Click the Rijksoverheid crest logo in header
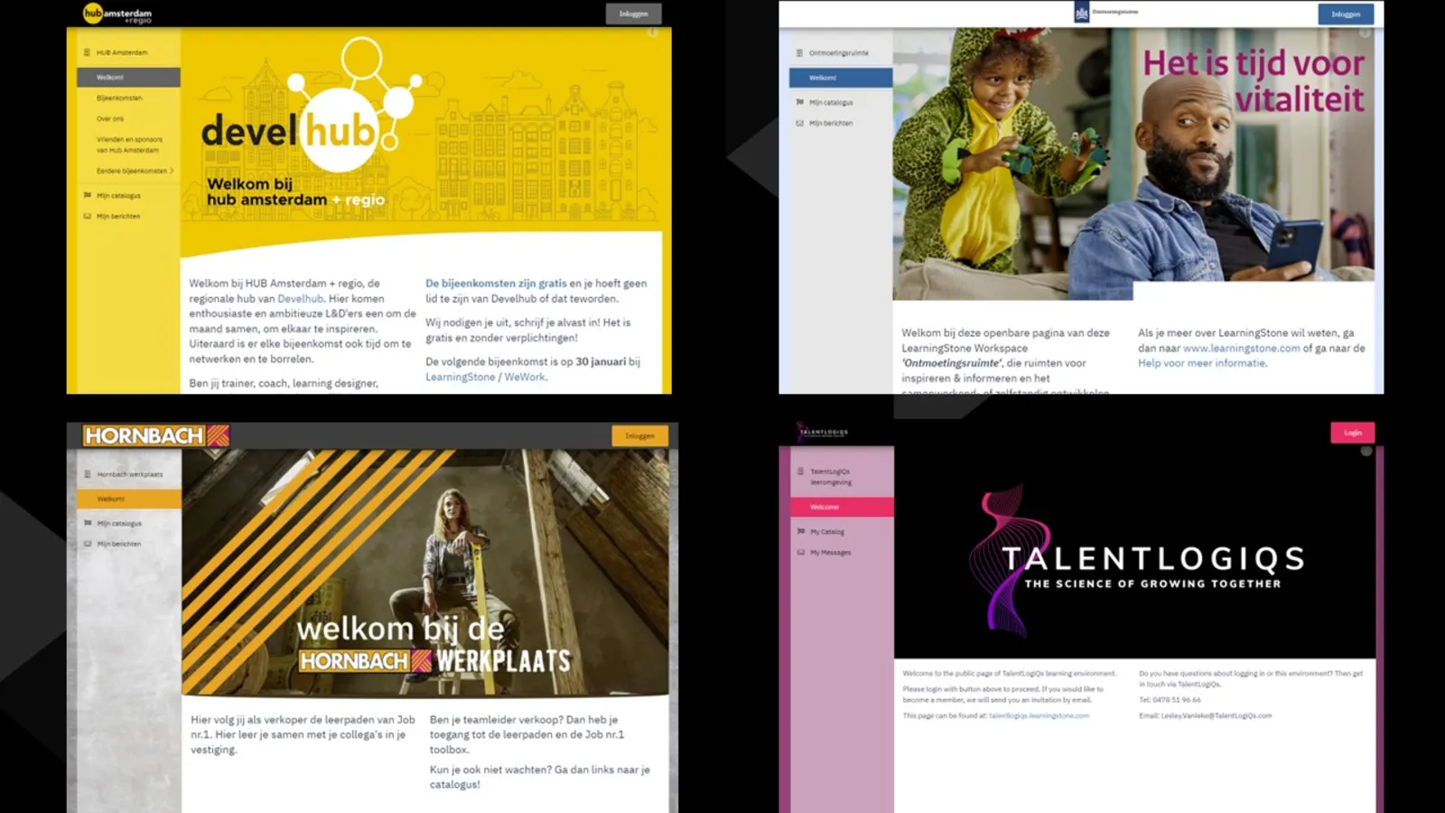The height and width of the screenshot is (813, 1445). (1081, 14)
